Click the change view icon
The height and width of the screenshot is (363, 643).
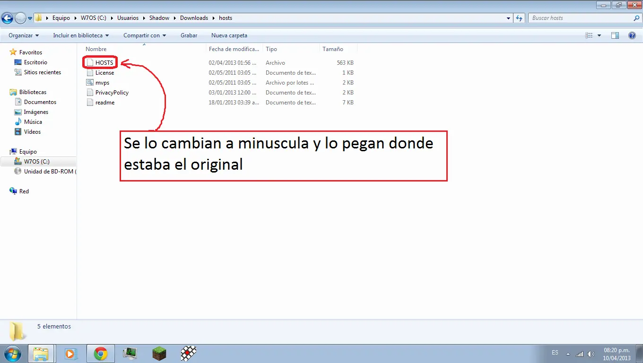[x=589, y=35]
